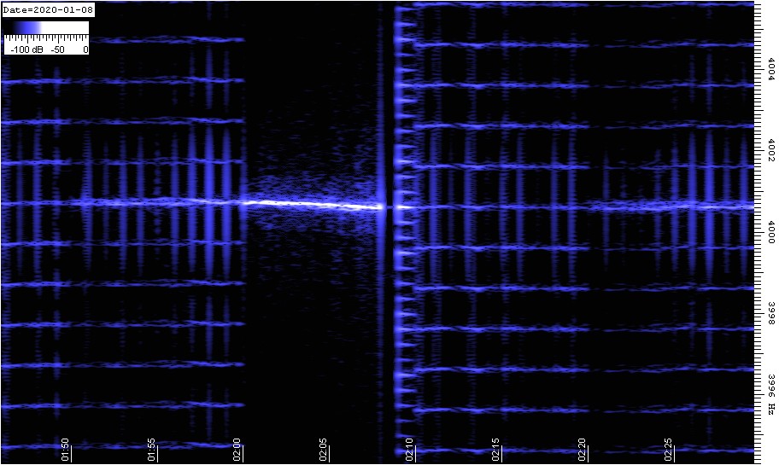Select the 02:15 time marker
Image resolution: width=779 pixels, height=465 pixels.
[x=495, y=450]
